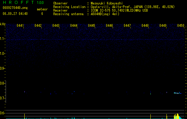Select the 0448 time marker label
Viewport: 187px width, 119px height.
[145, 26]
